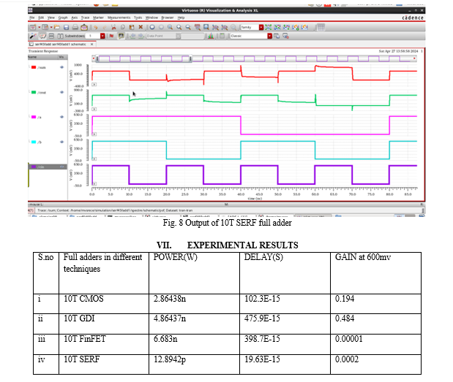
Task: Click the red /sum color swatch
Action: pos(34,67)
